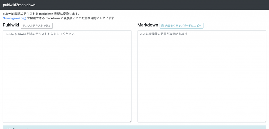Focus the Pukiwiki input text area
This screenshot has height=129, width=269.
67,76
